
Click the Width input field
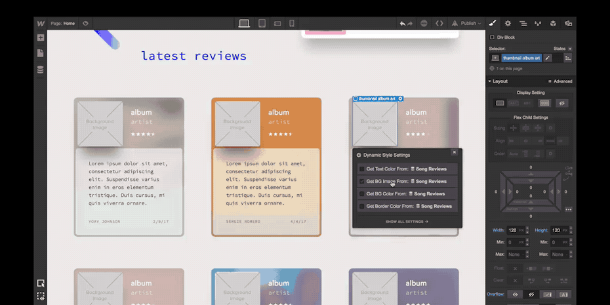[512, 231]
